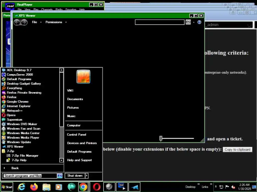The image size is (257, 192).
Task: Open Music from Start menu
Action: pos(71,116)
